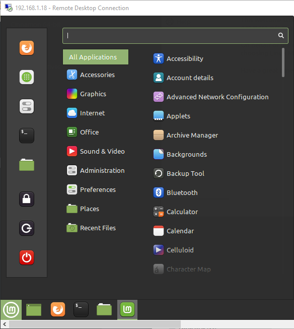Click the Bluetooth app icon

[159, 192]
